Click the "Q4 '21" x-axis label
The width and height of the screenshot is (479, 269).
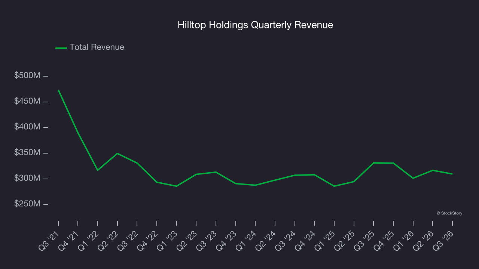(x=69, y=240)
